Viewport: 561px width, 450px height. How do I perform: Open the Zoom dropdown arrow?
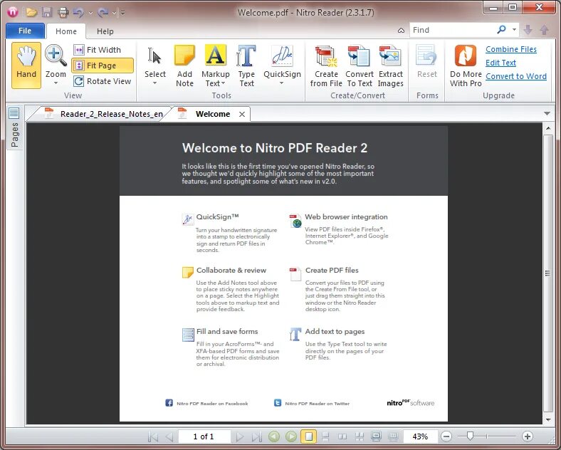coord(56,83)
